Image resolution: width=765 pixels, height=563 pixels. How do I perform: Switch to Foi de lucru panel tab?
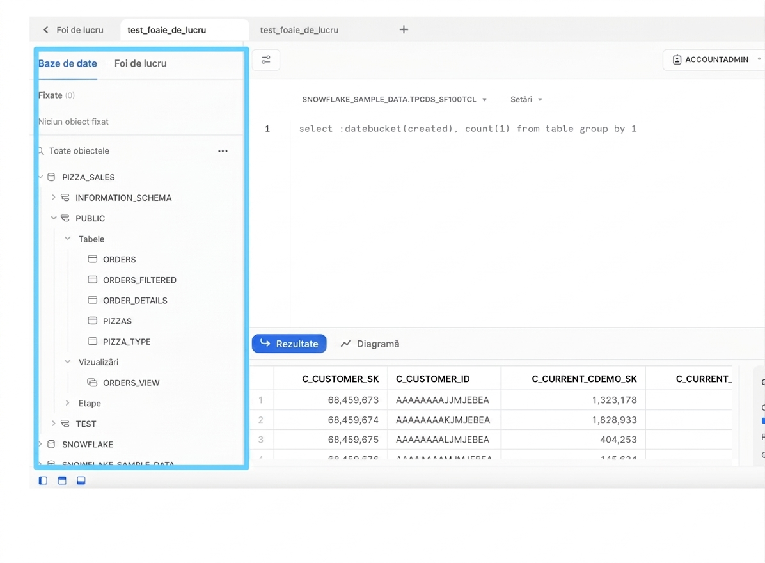pyautogui.click(x=141, y=63)
